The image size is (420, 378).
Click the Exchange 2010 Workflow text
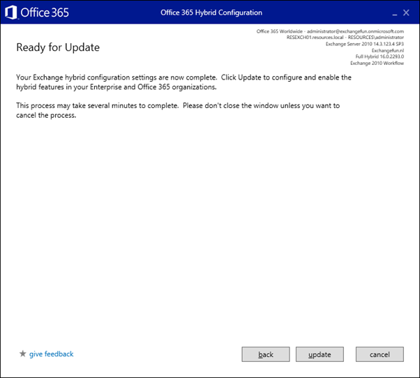[x=377, y=64]
